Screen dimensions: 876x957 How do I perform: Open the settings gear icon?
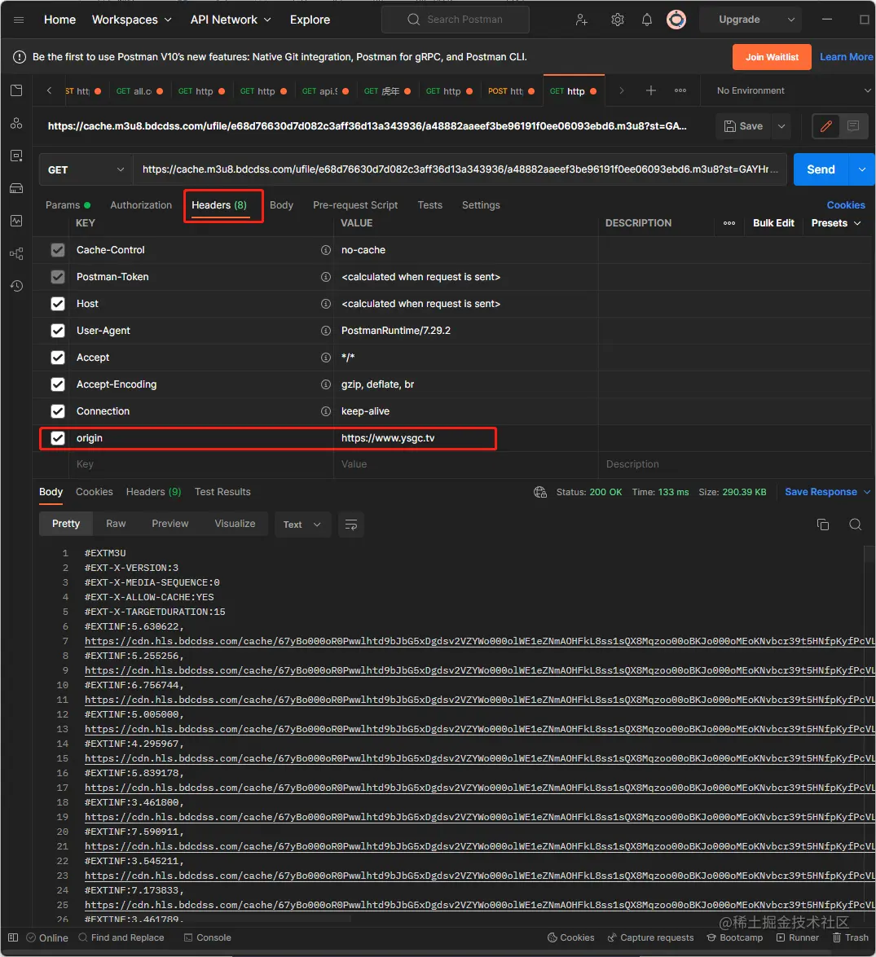point(617,20)
